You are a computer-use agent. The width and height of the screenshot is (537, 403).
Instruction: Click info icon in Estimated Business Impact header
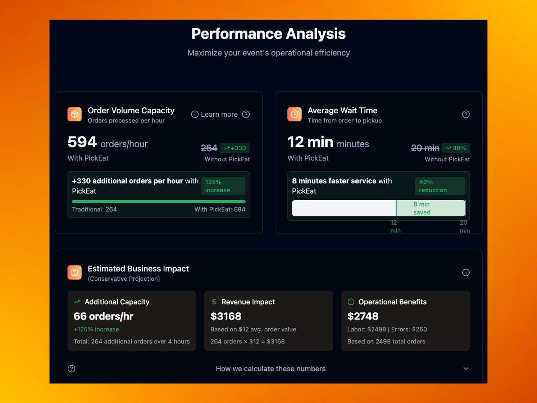pyautogui.click(x=466, y=272)
